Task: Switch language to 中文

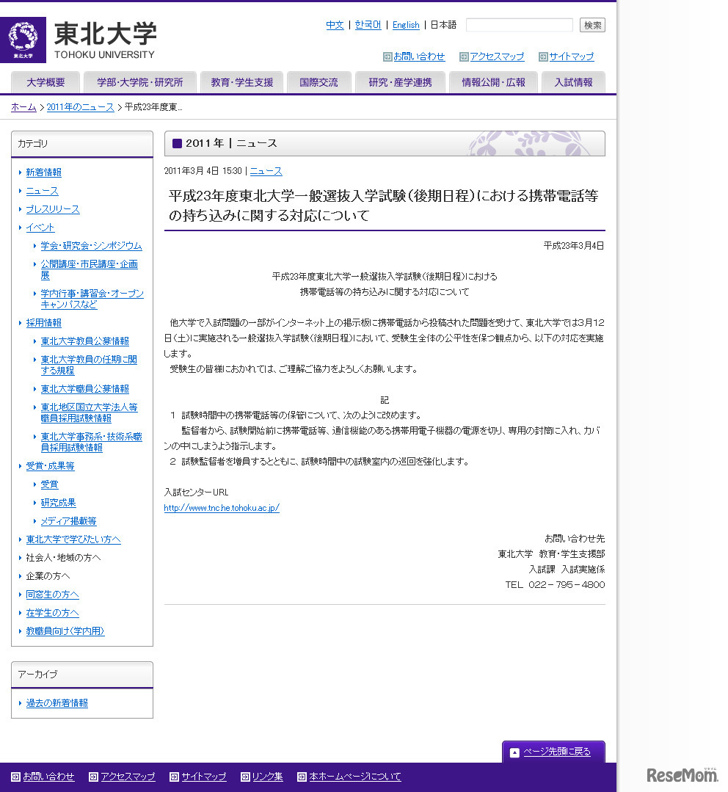Action: point(335,25)
